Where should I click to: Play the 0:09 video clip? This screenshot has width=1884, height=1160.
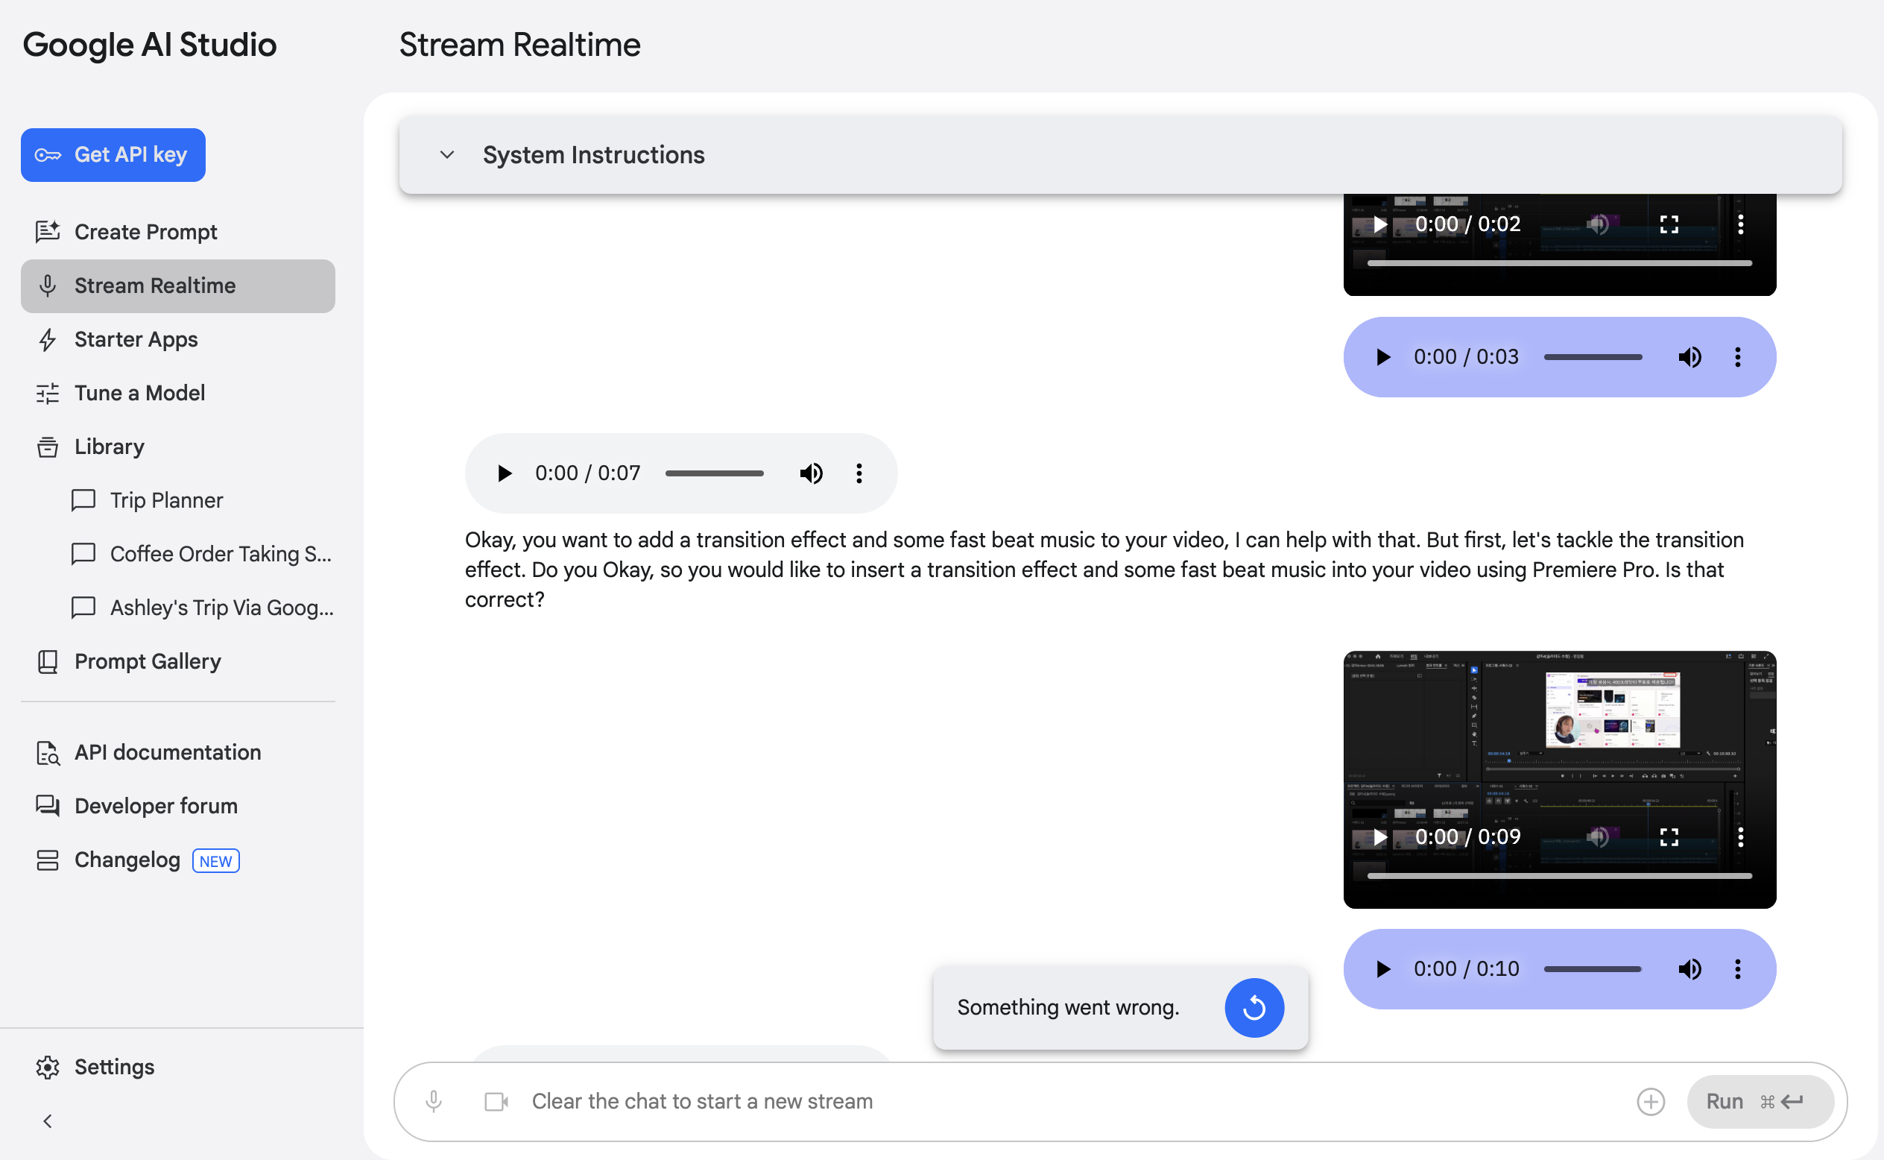point(1379,836)
